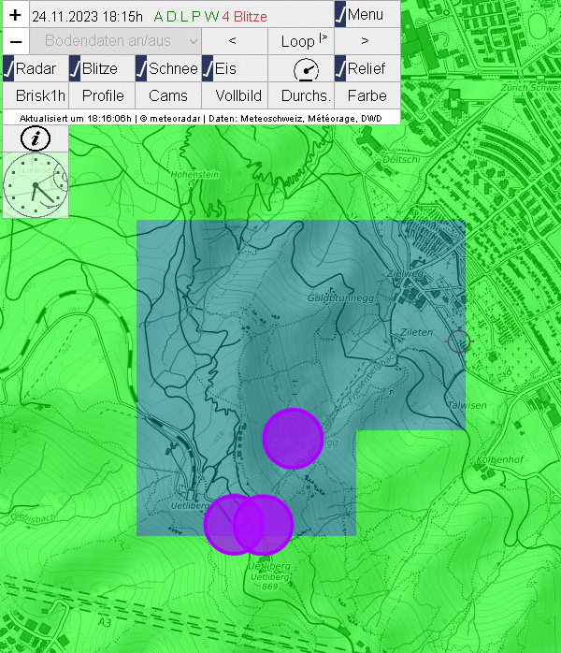Click the upper purple lightning marker

(293, 438)
